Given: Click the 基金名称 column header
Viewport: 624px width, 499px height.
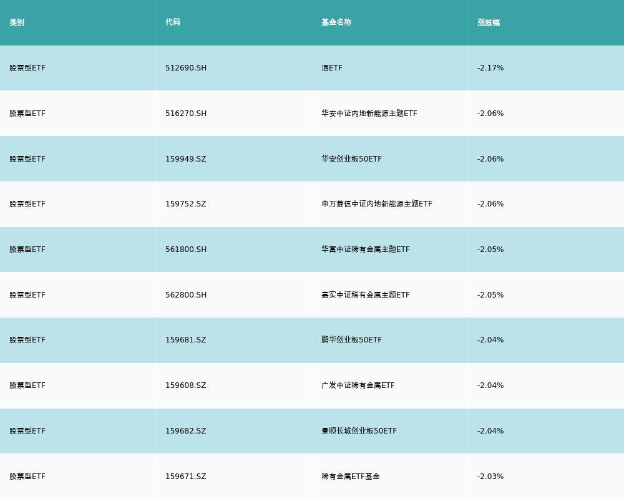Looking at the screenshot, I should point(336,22).
